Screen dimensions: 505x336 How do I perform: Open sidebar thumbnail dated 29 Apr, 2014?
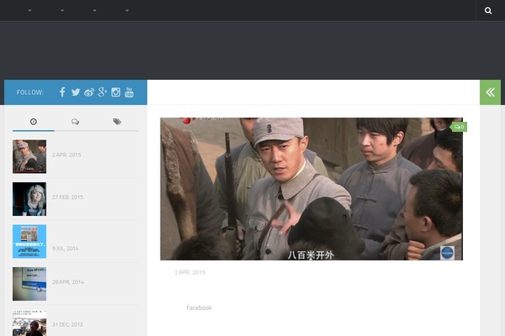tap(29, 284)
